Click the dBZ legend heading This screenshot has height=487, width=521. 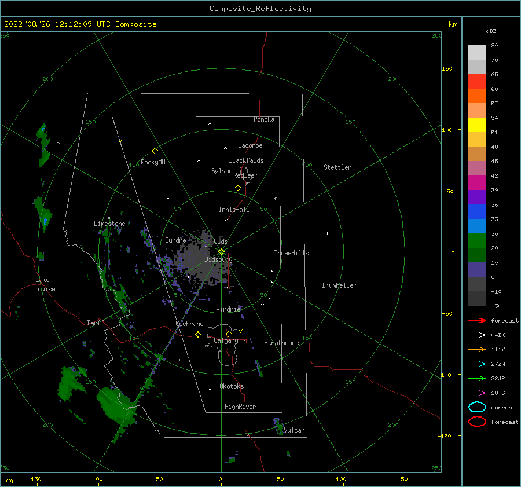point(491,31)
